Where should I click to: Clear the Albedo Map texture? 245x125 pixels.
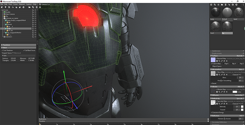click(x=227, y=92)
